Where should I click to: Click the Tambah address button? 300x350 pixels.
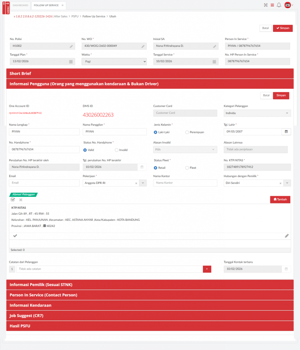pyautogui.click(x=280, y=200)
